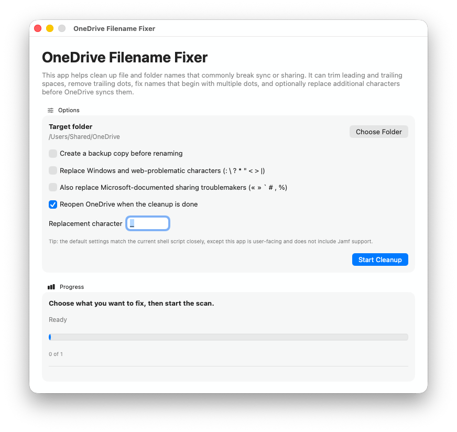Image resolution: width=457 pixels, height=432 pixels.
Task: Minimize the window with the yellow button
Action: click(50, 28)
